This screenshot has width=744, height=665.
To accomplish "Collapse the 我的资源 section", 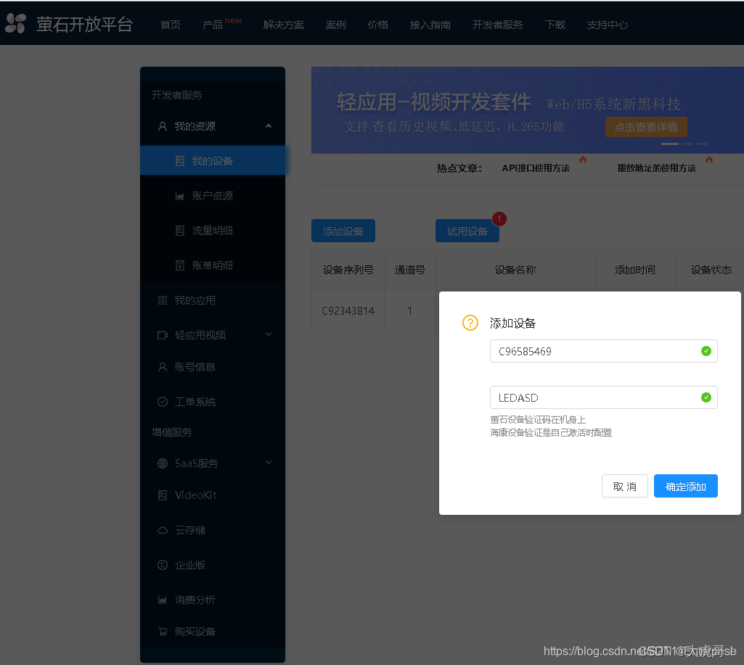I will [x=268, y=125].
